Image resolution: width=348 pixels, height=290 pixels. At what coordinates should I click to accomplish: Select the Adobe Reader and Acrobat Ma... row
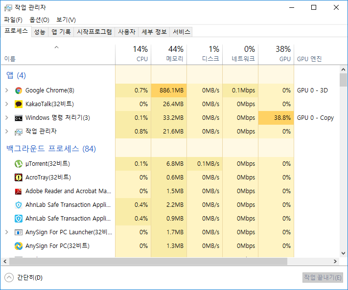tap(170, 191)
